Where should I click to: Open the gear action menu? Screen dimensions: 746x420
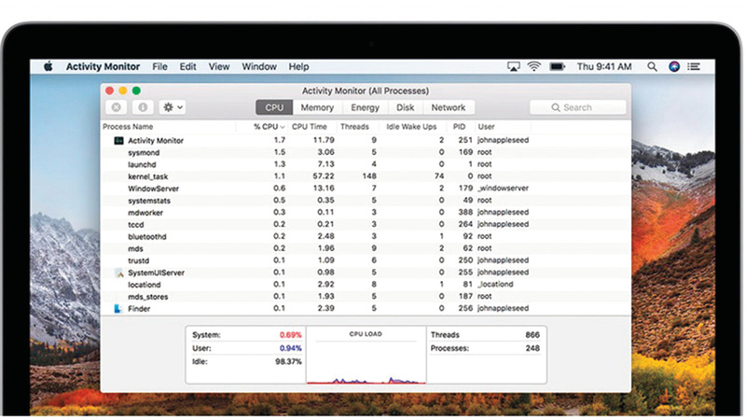[x=173, y=107]
